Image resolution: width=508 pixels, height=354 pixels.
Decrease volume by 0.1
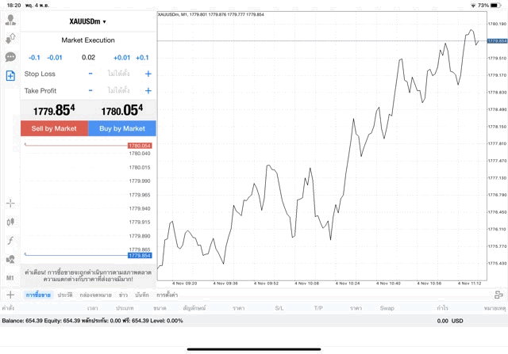click(34, 58)
